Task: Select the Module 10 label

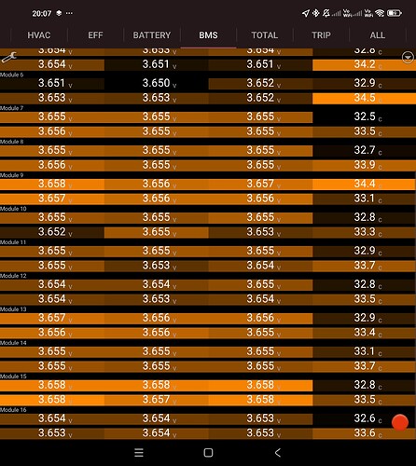Action: click(13, 209)
